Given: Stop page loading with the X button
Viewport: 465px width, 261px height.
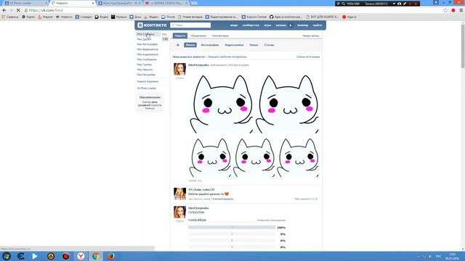Looking at the screenshot, I should [x=18, y=10].
